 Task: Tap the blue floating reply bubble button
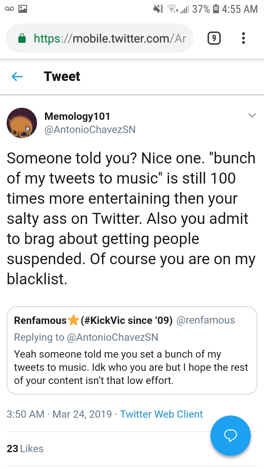pos(231,436)
